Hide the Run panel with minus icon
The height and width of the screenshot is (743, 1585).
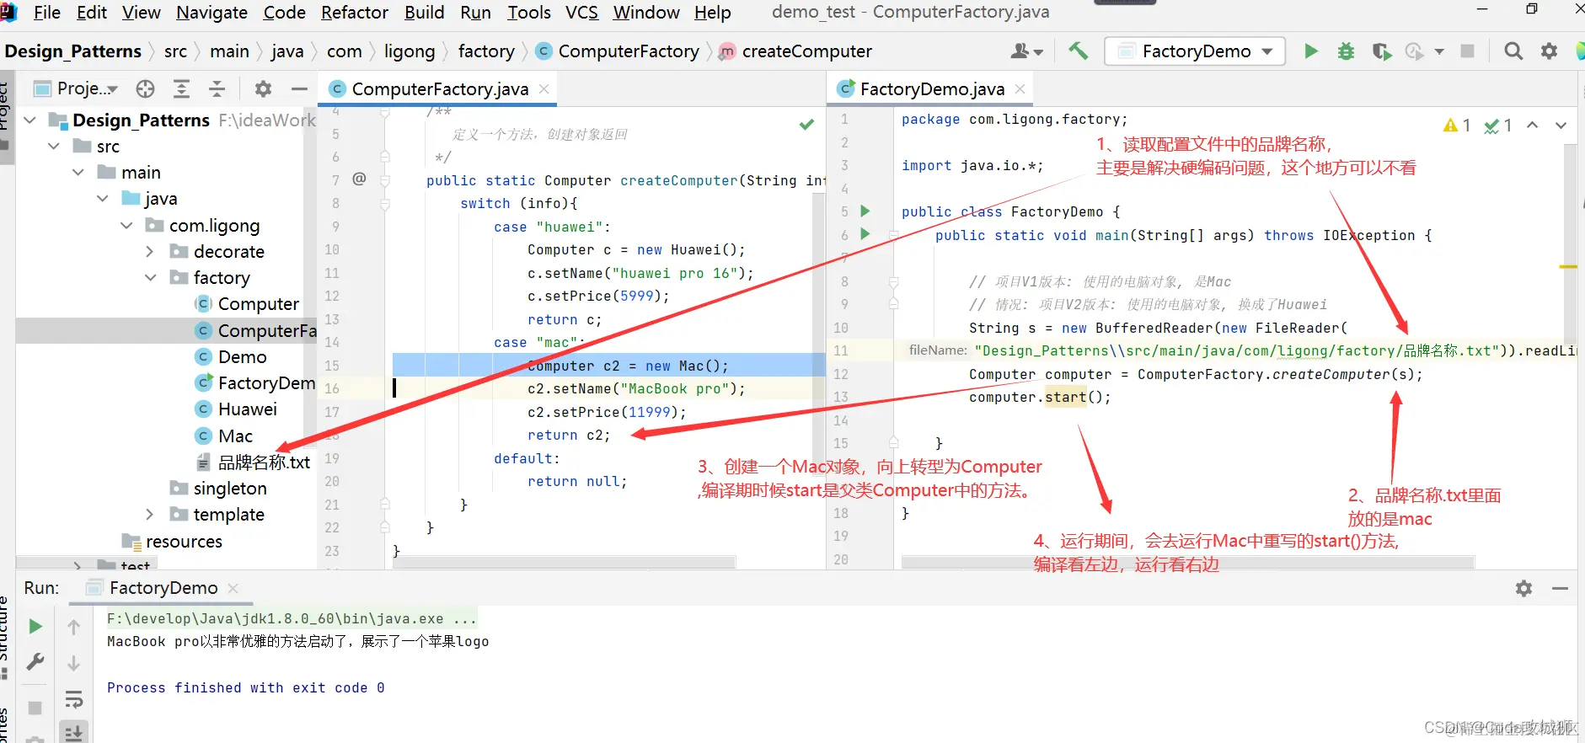click(1560, 588)
